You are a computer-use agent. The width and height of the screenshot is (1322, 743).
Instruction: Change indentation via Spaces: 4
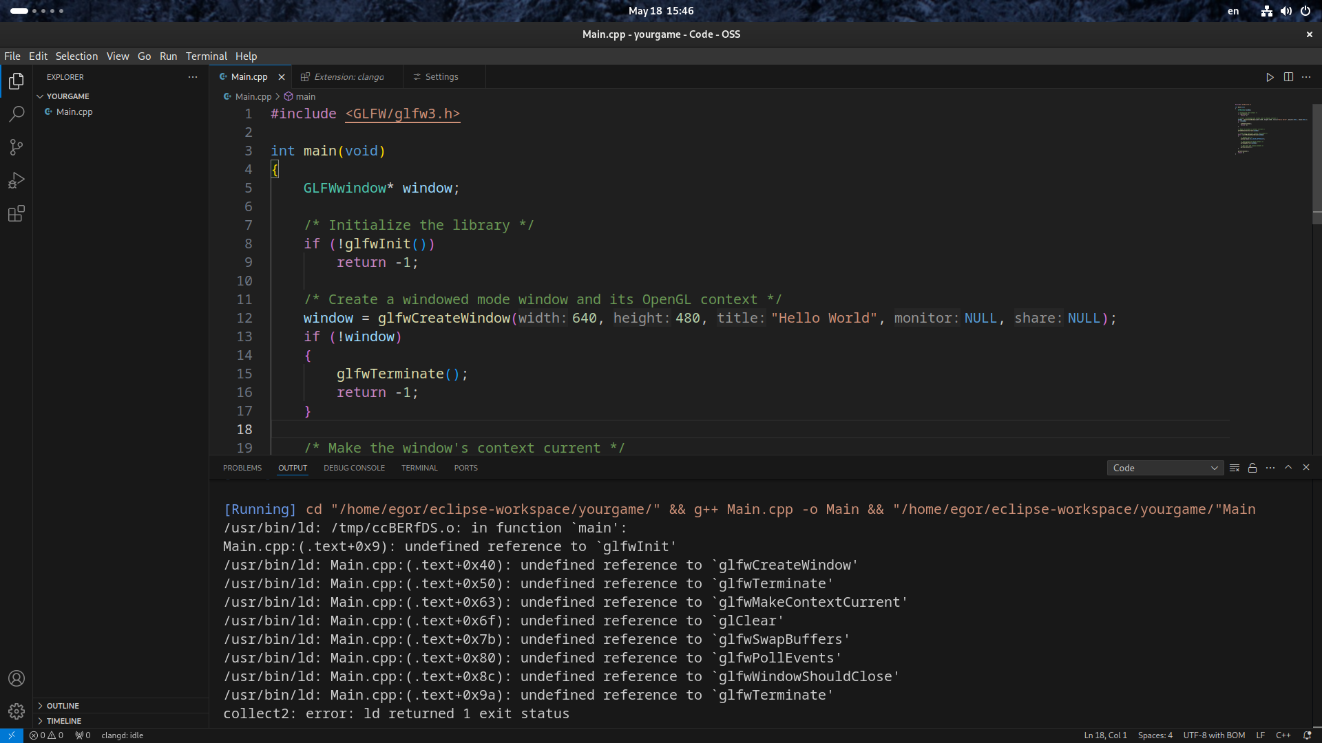pyautogui.click(x=1155, y=735)
